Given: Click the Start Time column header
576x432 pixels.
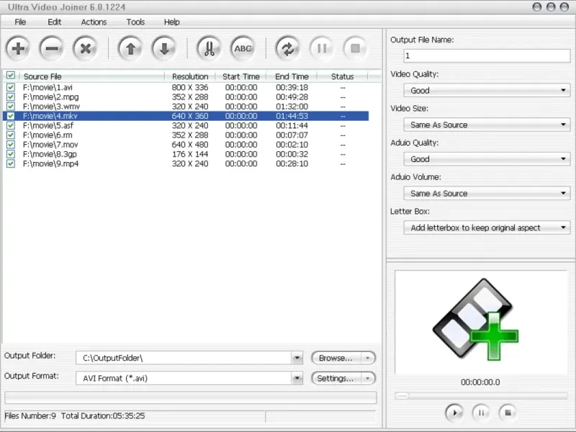Looking at the screenshot, I should [241, 76].
